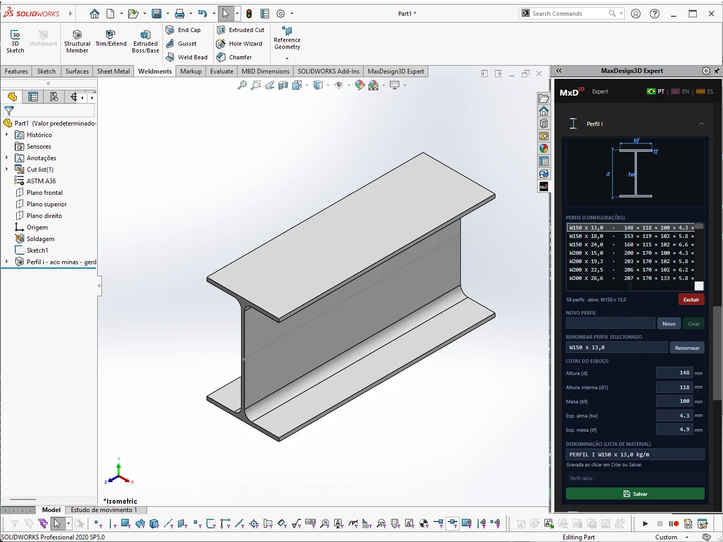This screenshot has width=723, height=542.
Task: Apply an Extruded Cut
Action: click(241, 30)
